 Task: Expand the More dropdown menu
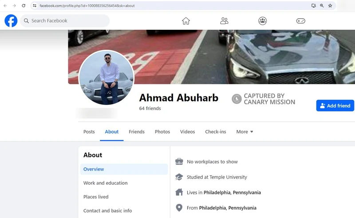coord(245,132)
